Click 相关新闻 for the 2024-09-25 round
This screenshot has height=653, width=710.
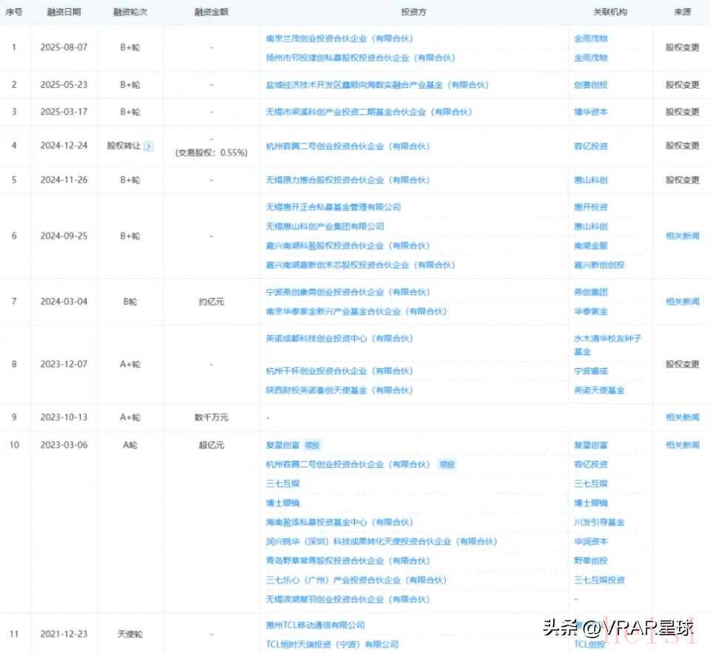pos(682,236)
